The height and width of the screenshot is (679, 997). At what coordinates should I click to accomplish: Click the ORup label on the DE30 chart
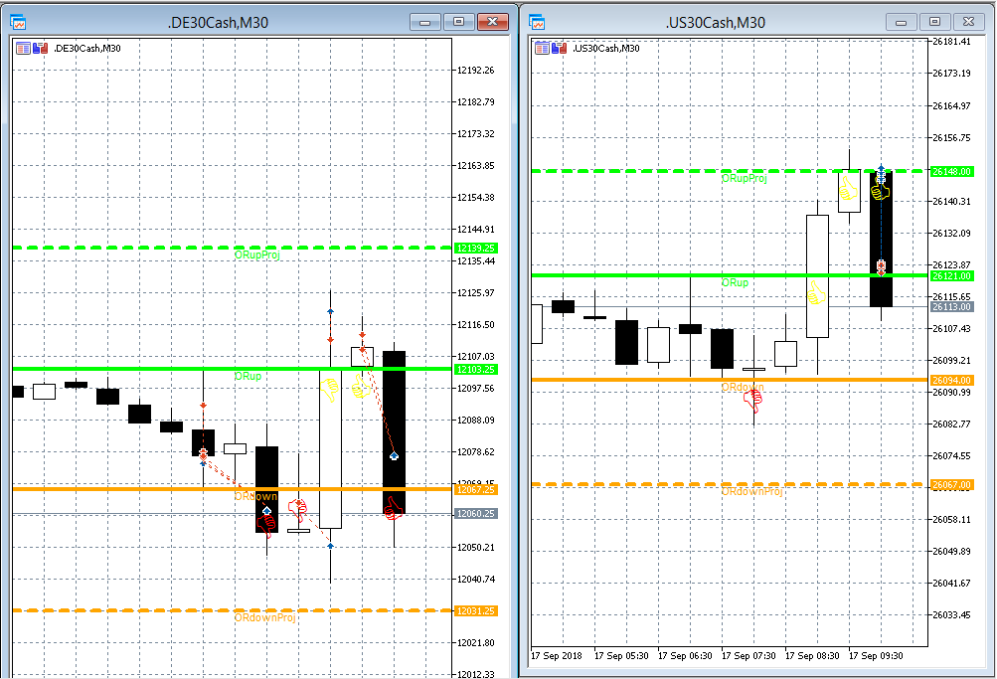tap(248, 377)
